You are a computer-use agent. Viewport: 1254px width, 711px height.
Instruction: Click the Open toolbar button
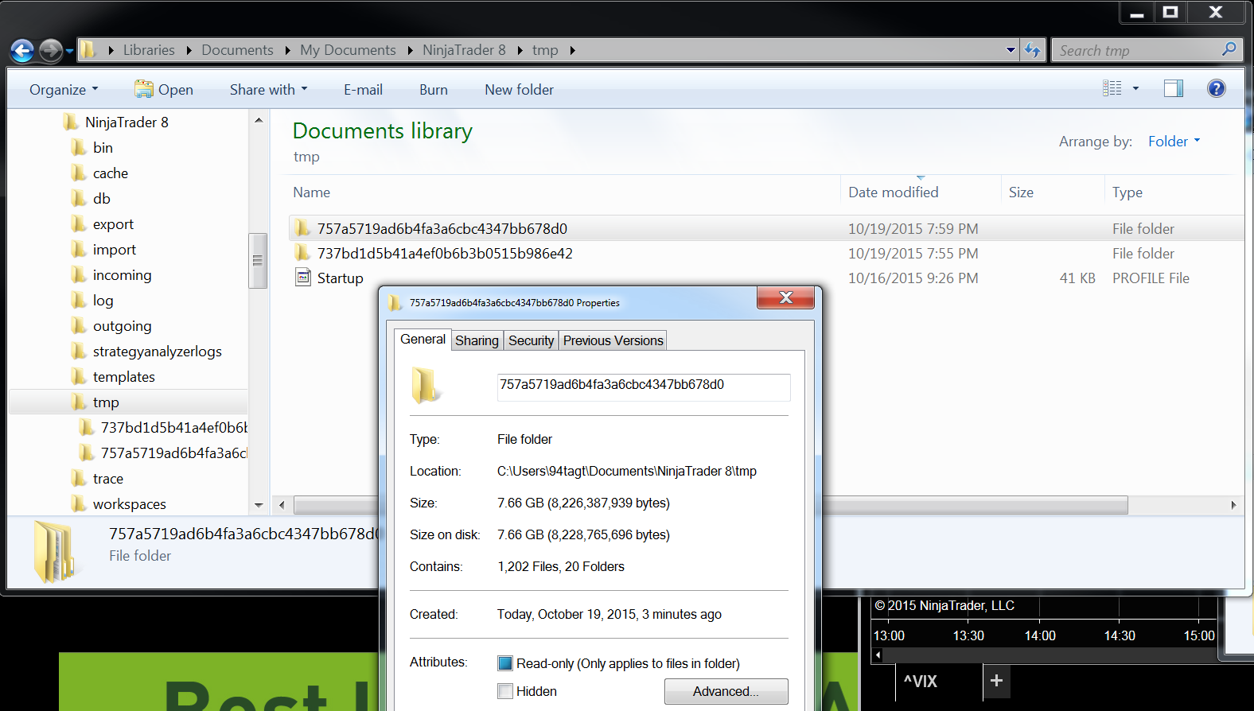(164, 90)
